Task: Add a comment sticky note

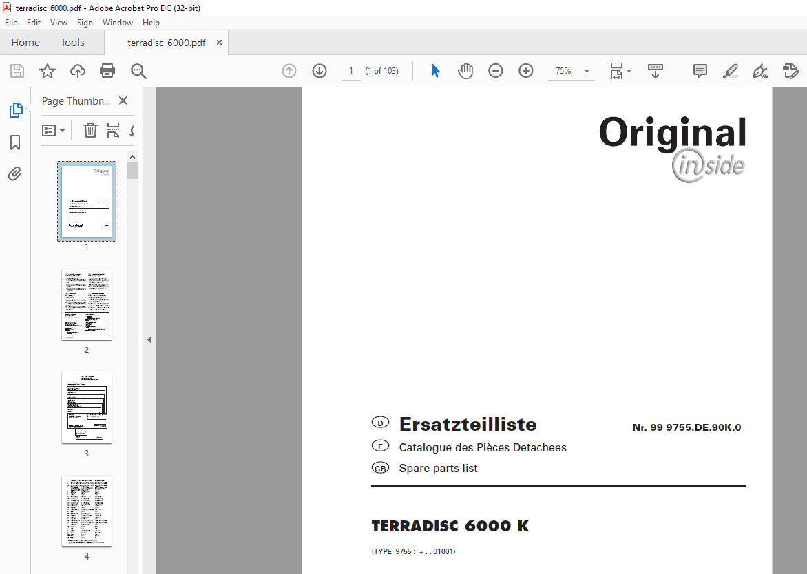Action: pyautogui.click(x=700, y=71)
